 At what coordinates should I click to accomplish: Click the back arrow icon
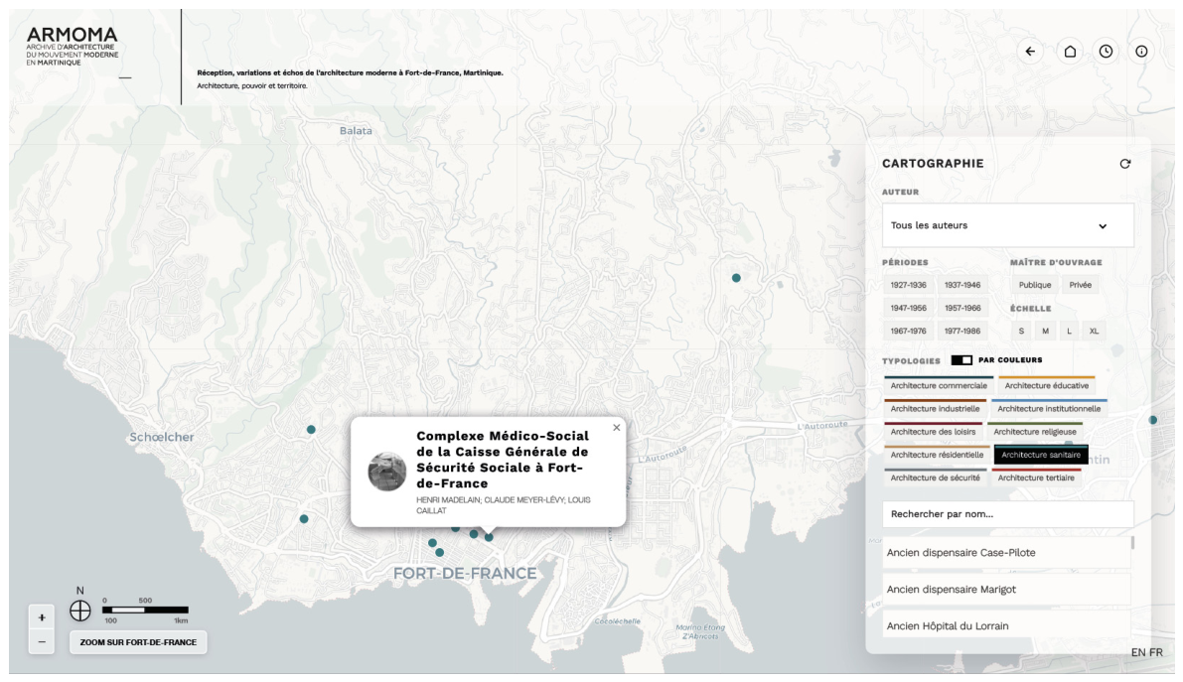click(1030, 52)
